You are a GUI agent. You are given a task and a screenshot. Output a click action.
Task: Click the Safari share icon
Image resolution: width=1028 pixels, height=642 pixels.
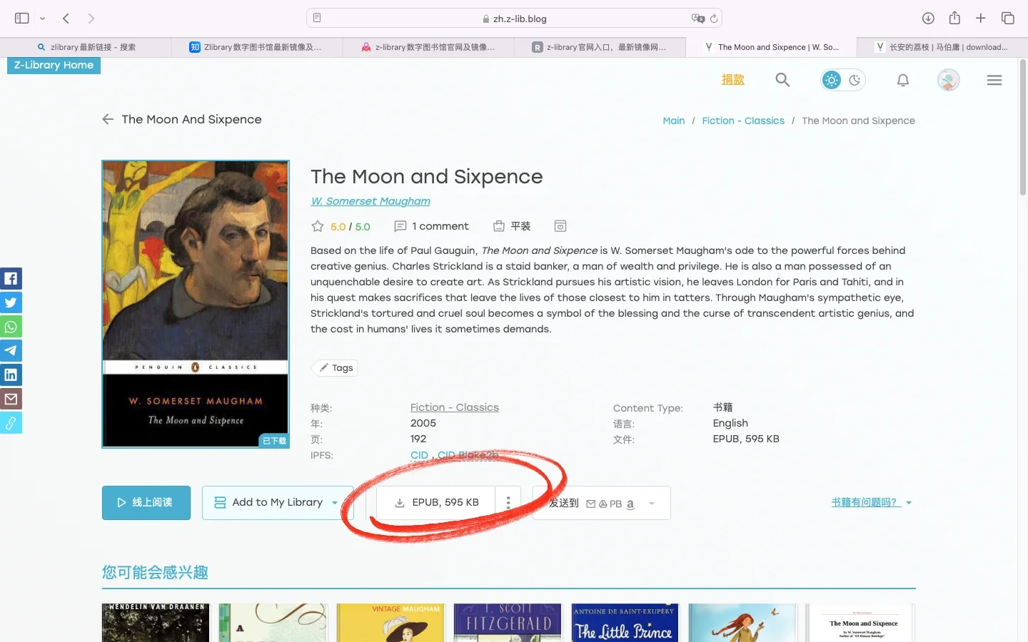point(954,18)
